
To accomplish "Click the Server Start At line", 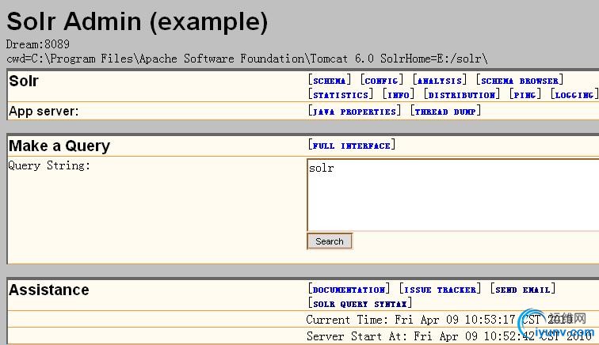I will point(449,336).
